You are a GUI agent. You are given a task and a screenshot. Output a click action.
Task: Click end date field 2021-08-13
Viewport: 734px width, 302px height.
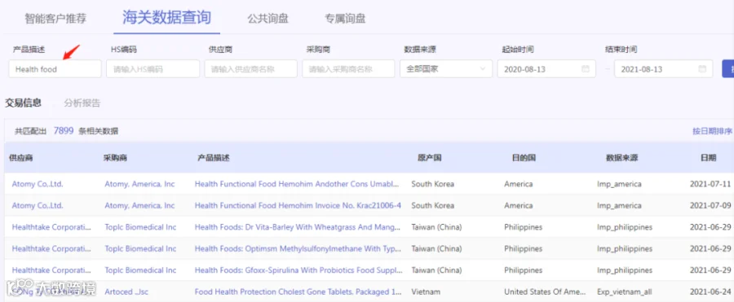click(663, 68)
